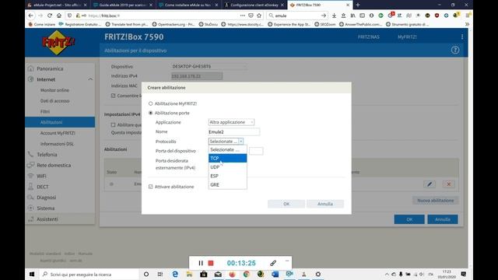Pick Selezionate placeholder option in list
The height and width of the screenshot is (280, 498).
coord(227,149)
